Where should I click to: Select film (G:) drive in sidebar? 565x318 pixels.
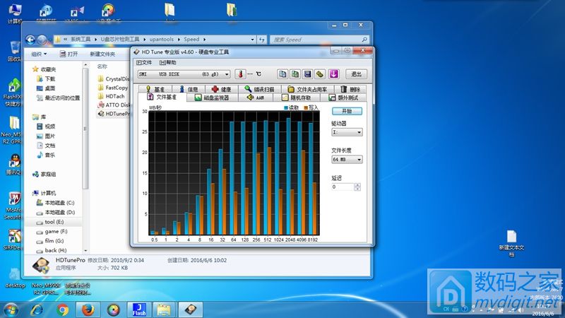(50, 240)
